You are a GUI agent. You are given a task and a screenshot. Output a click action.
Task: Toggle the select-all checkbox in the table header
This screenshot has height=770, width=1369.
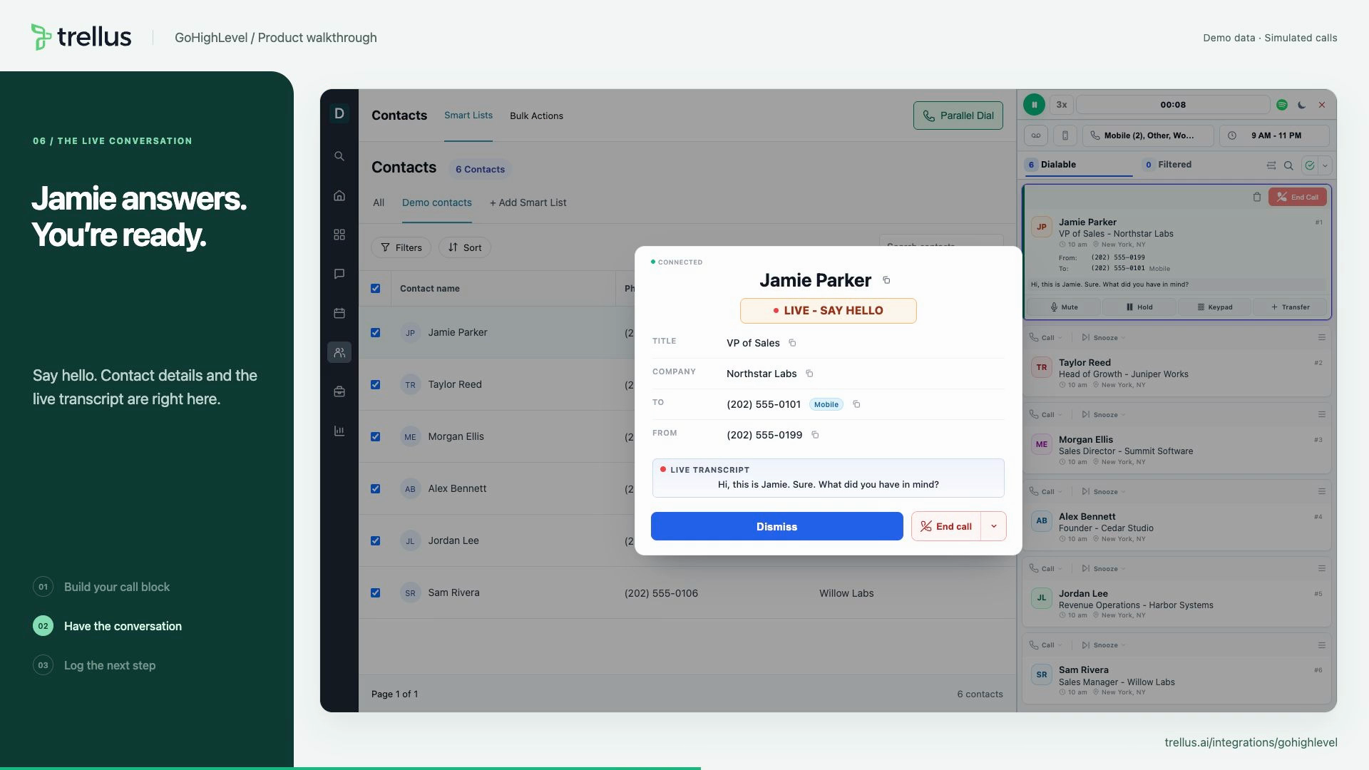click(x=375, y=289)
